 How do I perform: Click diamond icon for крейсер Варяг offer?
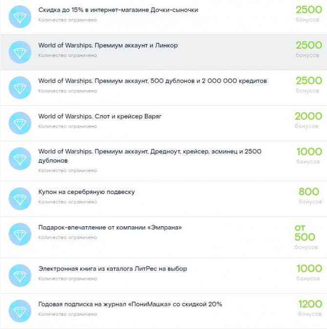tap(20, 123)
